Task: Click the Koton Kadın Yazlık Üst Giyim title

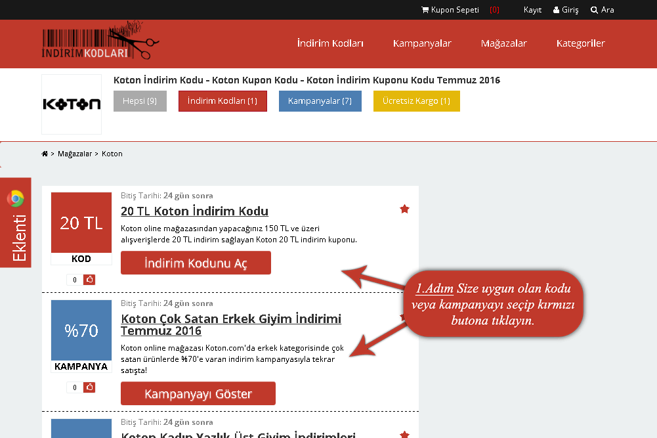Action: point(238,434)
